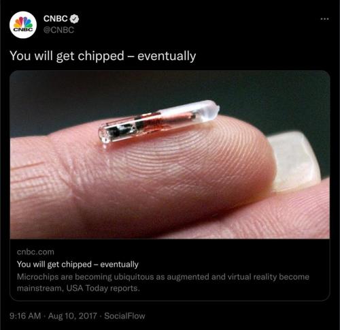This screenshot has height=330, width=340.
Task: Click the cnbc.com domain label on the card
Action: click(x=35, y=252)
